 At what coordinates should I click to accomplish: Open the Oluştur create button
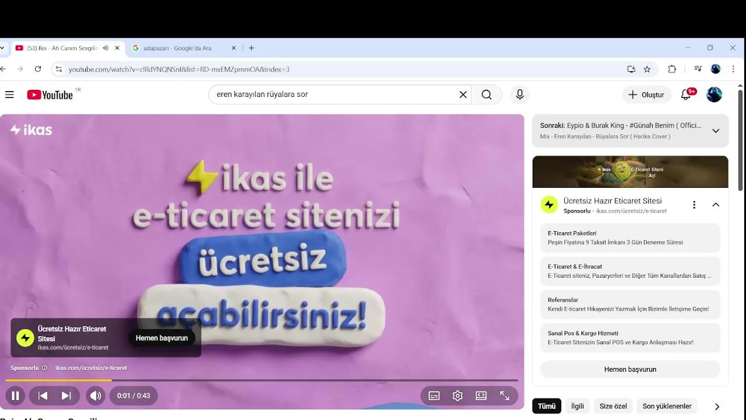pyautogui.click(x=646, y=94)
